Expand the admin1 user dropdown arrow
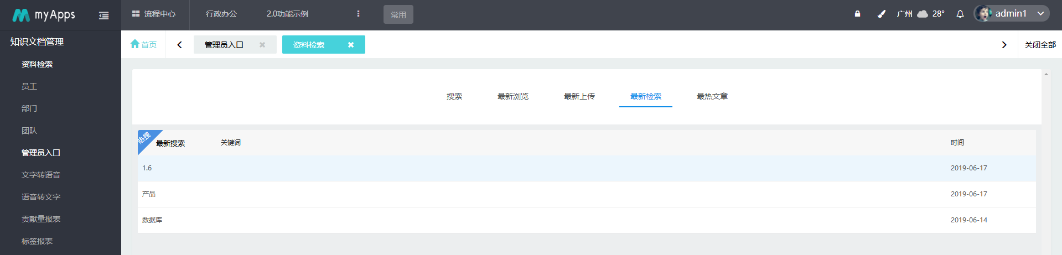The height and width of the screenshot is (255, 1062). 1040,14
